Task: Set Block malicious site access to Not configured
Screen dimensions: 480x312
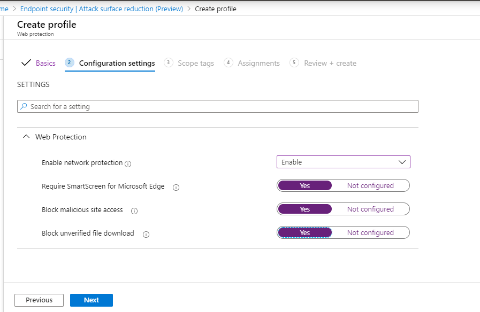Action: [x=370, y=209]
